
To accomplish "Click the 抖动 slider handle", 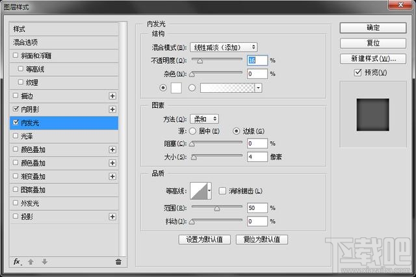I will tap(192, 222).
